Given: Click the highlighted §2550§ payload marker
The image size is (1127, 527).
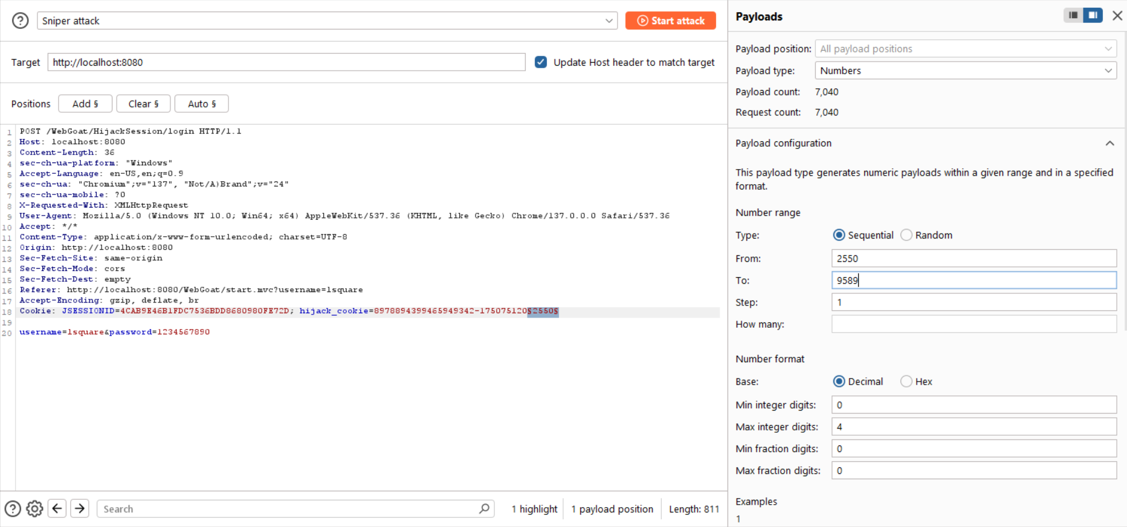Looking at the screenshot, I should pyautogui.click(x=543, y=311).
